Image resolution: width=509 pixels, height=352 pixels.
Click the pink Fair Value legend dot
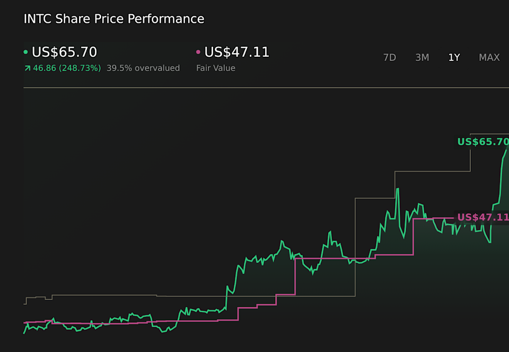pos(198,52)
